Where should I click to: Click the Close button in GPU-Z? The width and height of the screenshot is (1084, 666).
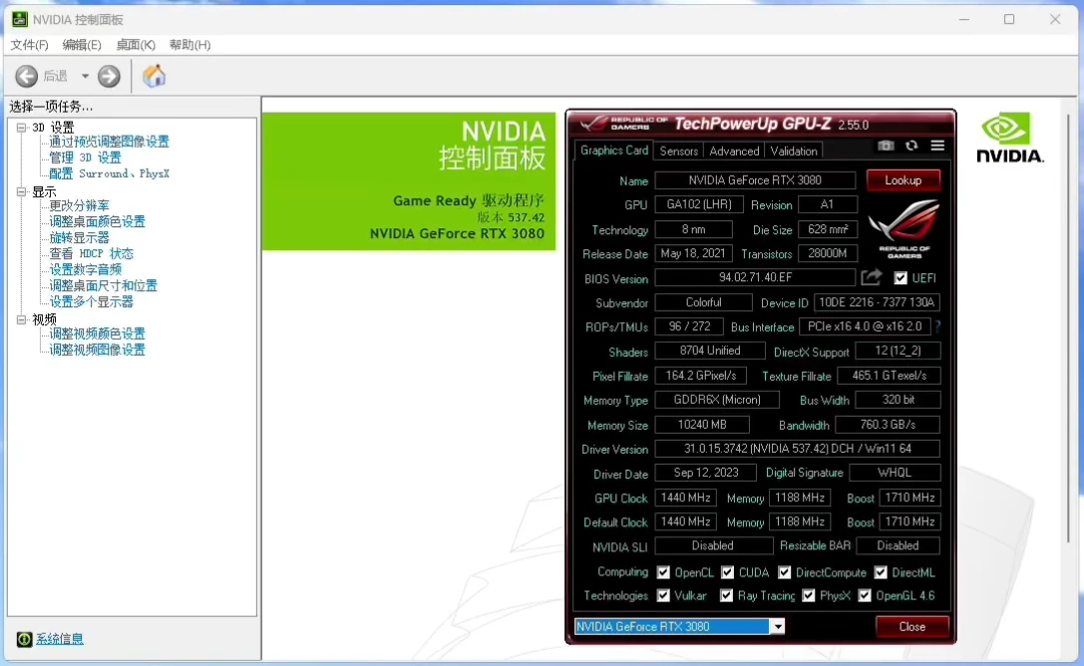pyautogui.click(x=911, y=627)
